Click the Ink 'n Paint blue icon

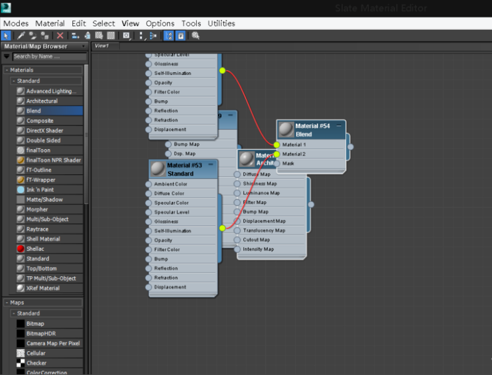(21, 189)
